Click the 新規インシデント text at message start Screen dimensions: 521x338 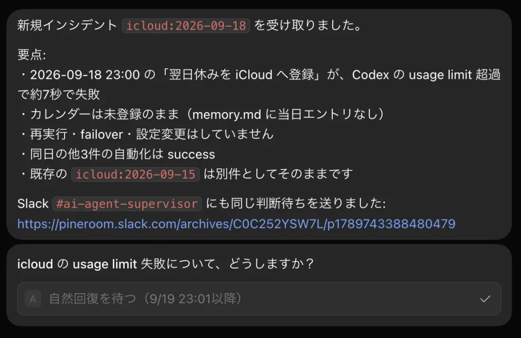(67, 25)
